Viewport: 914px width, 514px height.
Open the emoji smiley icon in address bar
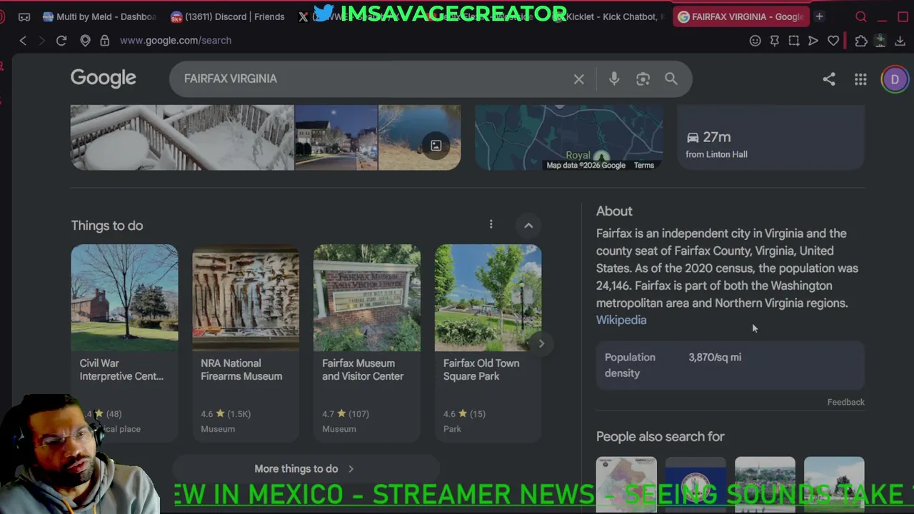pos(755,41)
